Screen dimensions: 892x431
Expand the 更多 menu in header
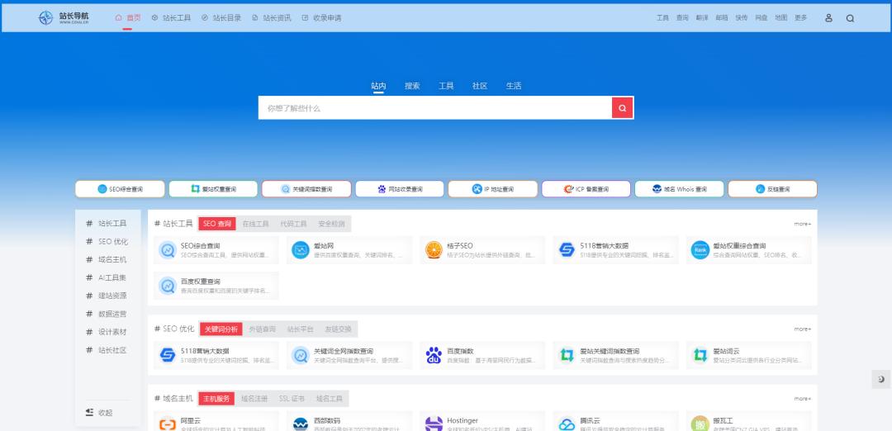tap(801, 17)
